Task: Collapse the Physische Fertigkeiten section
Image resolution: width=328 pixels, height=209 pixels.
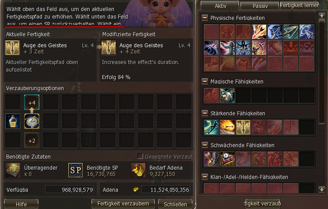Action: click(x=205, y=18)
